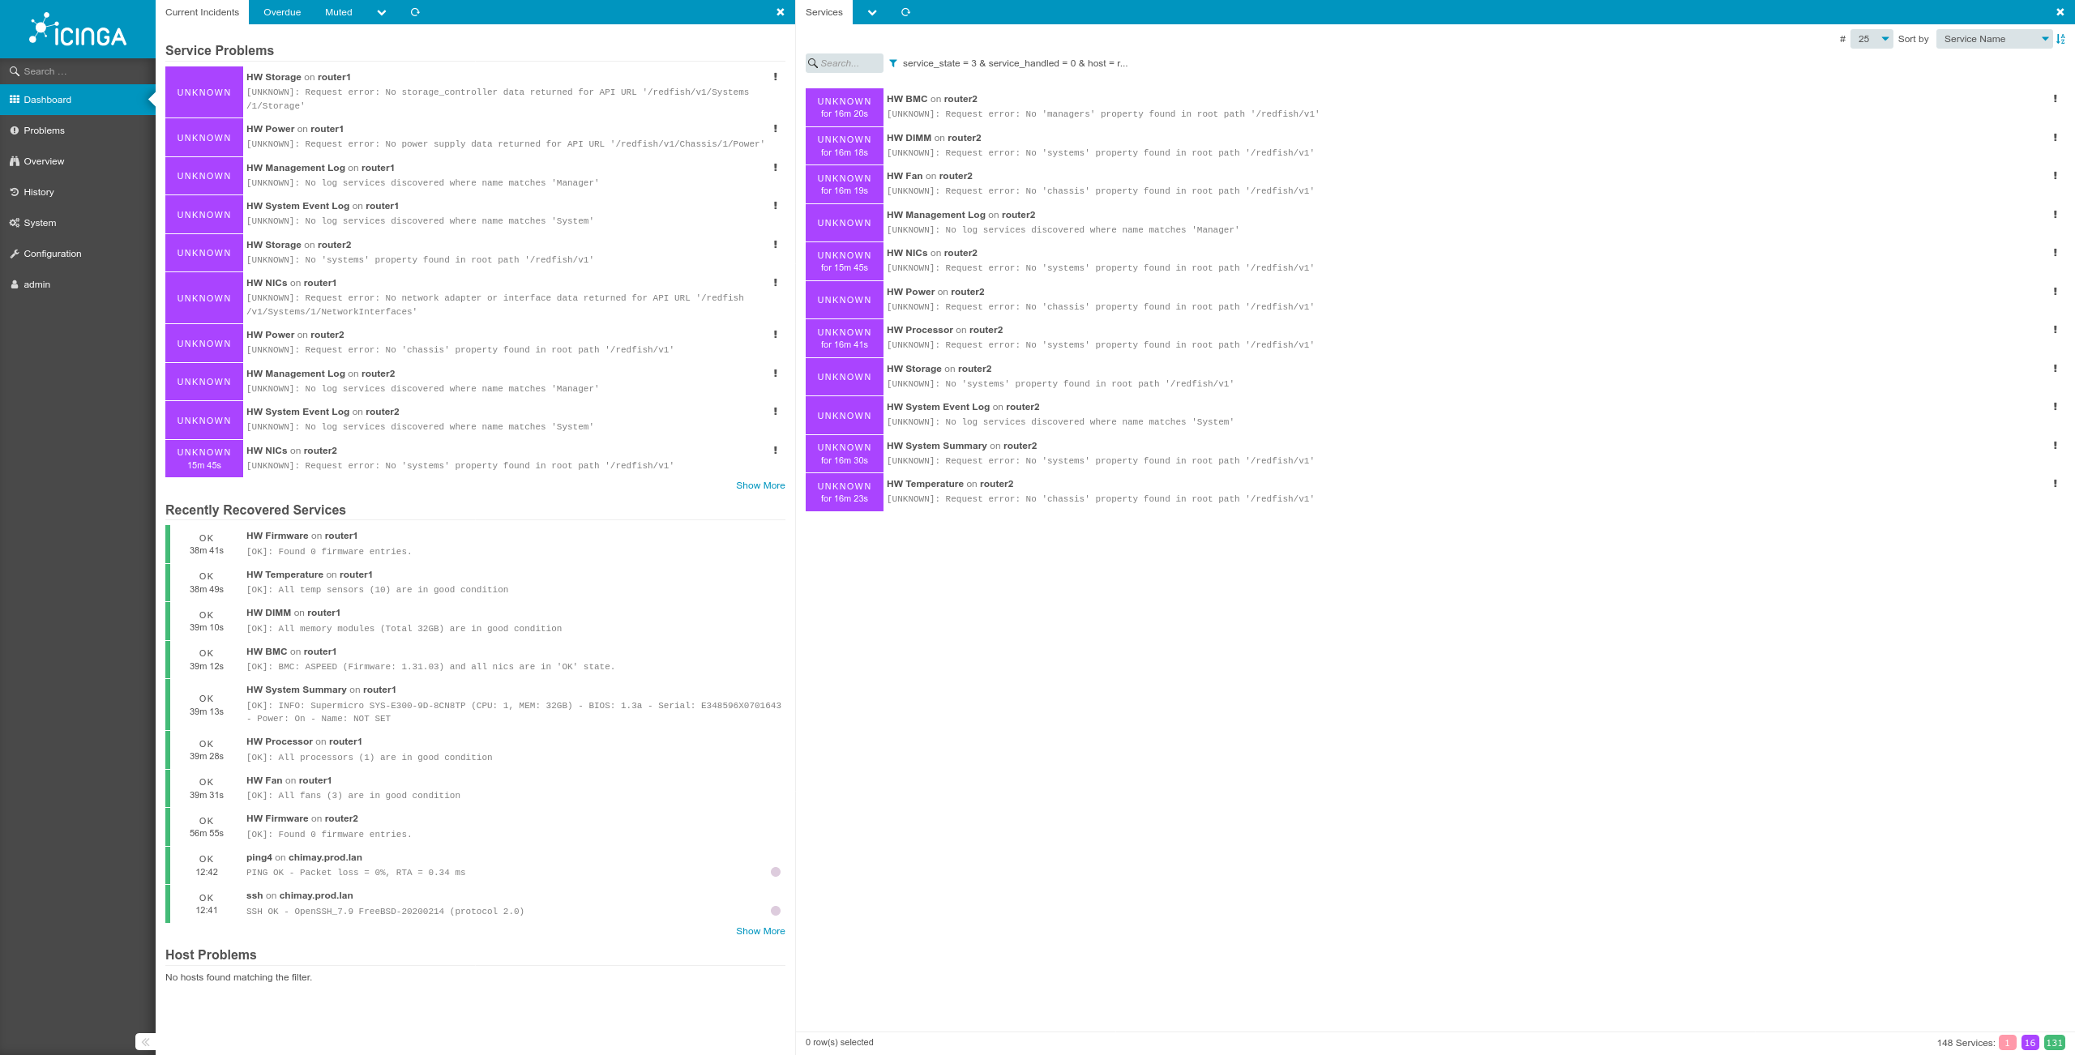Refresh the dashboard pane
Image resolution: width=2075 pixels, height=1055 pixels.
click(415, 12)
